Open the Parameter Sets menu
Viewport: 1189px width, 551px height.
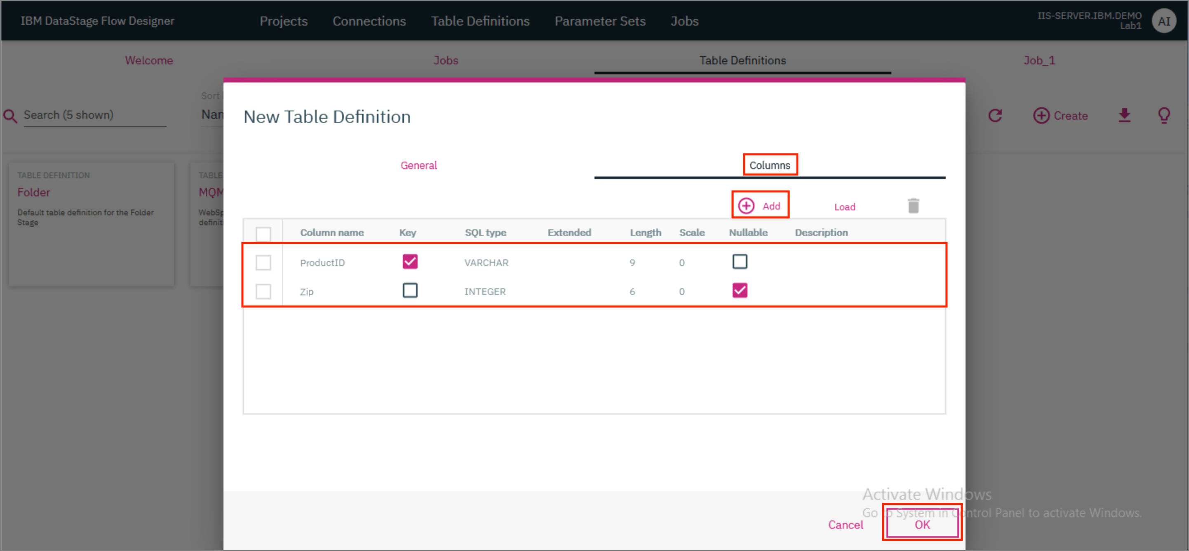(x=600, y=21)
